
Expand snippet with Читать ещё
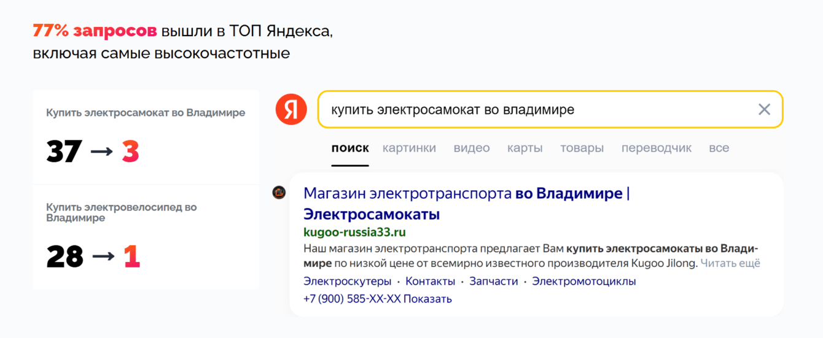pos(730,263)
